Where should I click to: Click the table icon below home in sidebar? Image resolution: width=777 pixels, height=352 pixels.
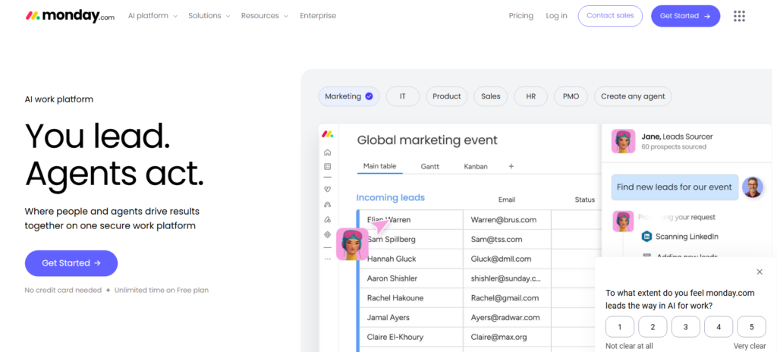click(327, 167)
